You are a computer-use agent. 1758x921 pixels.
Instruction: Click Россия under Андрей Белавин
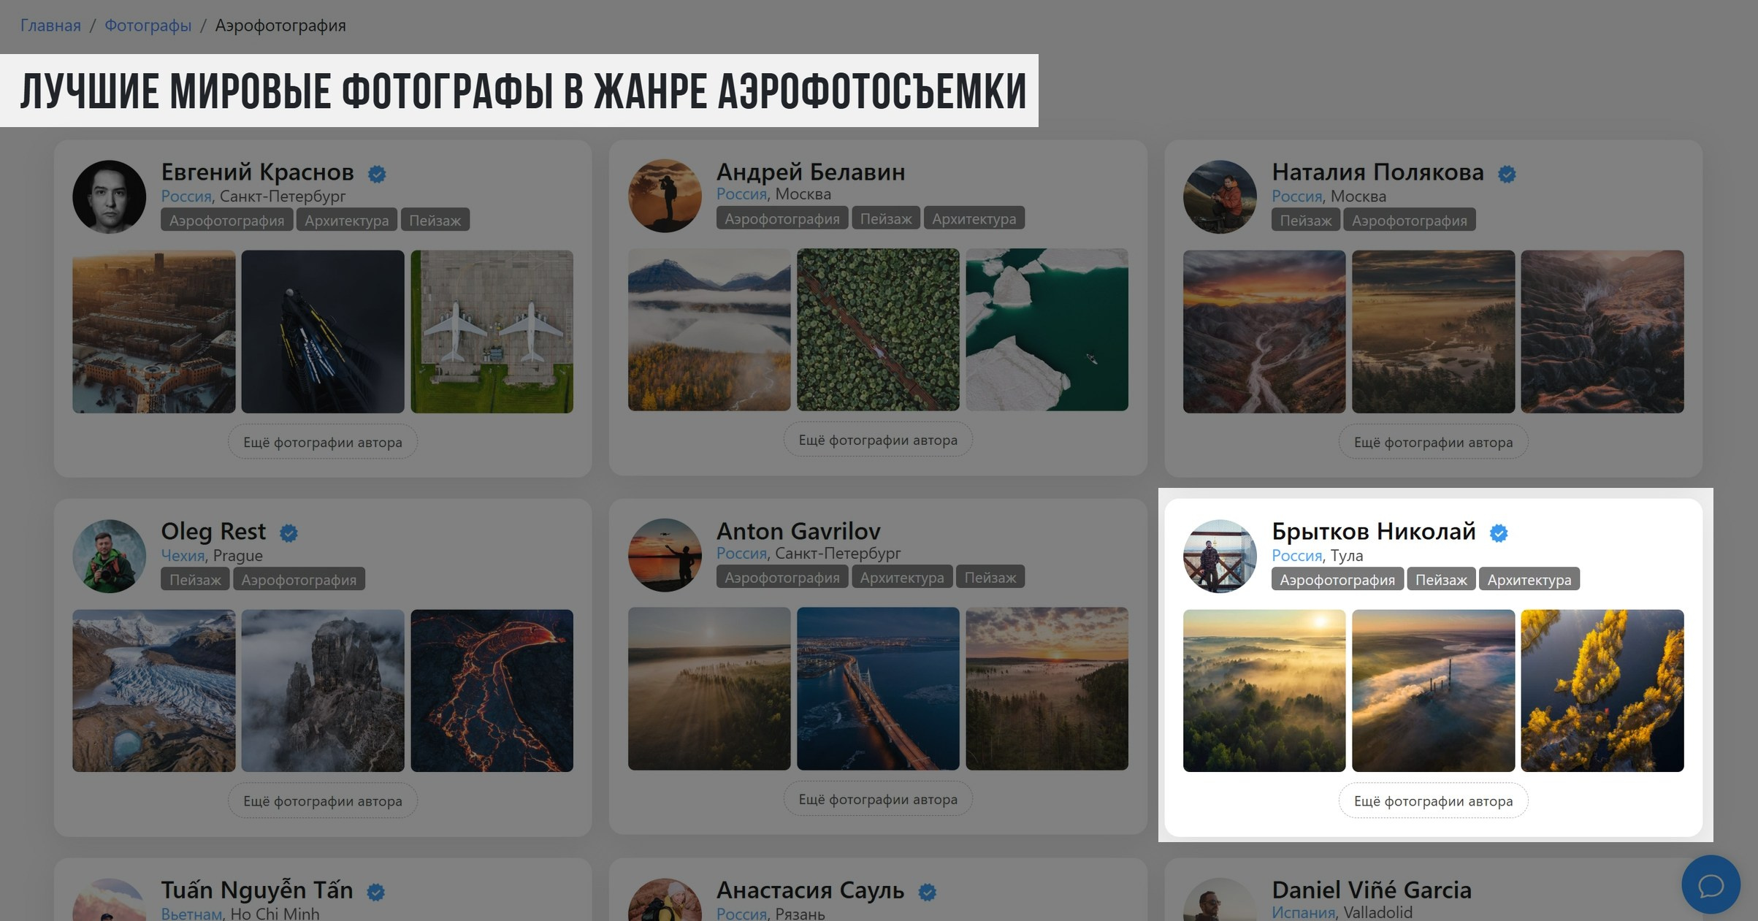click(741, 194)
